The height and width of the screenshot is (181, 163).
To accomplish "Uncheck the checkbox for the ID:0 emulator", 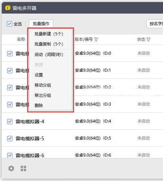I will [x=10, y=54].
